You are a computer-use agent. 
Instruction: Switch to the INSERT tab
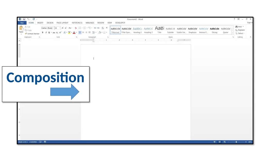pyautogui.click(x=40, y=23)
